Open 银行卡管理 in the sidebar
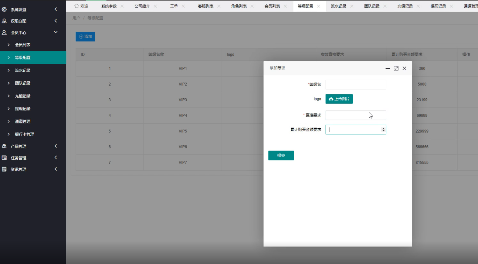Image resolution: width=478 pixels, height=264 pixels. [x=24, y=134]
